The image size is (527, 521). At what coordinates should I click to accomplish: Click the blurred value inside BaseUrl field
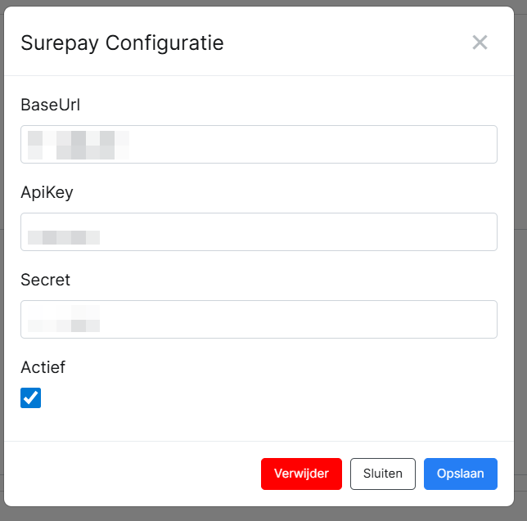tap(78, 144)
